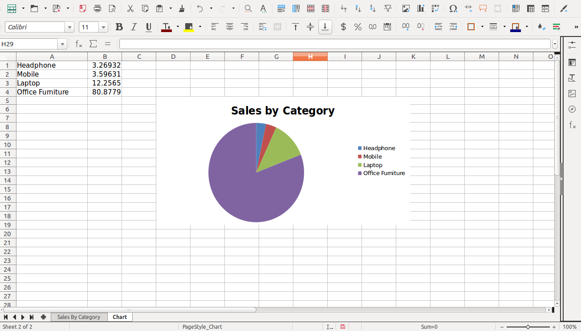Image resolution: width=581 pixels, height=331 pixels.
Task: Insert a chart using the toolbar icon
Action: tap(420, 8)
